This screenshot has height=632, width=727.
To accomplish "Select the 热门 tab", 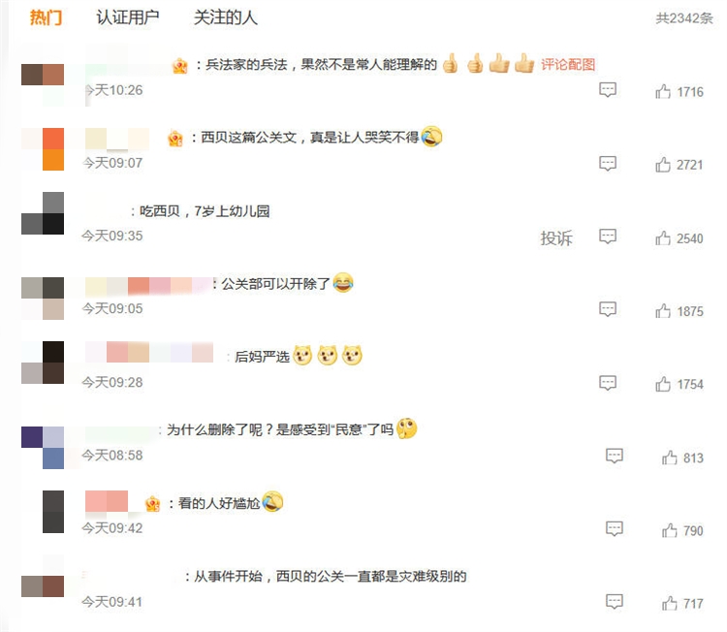I will [46, 17].
